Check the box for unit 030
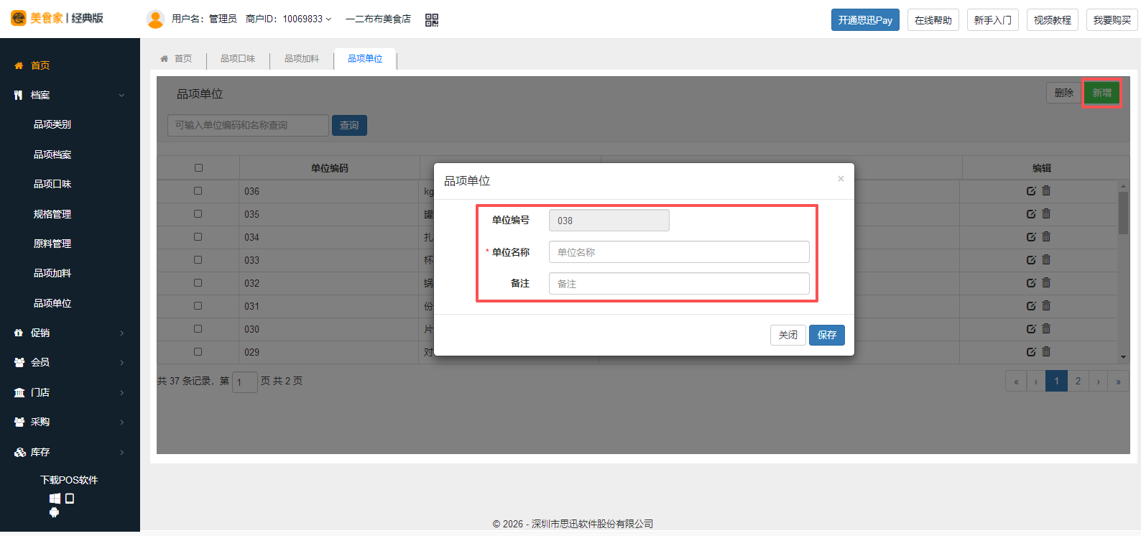 [x=198, y=329]
